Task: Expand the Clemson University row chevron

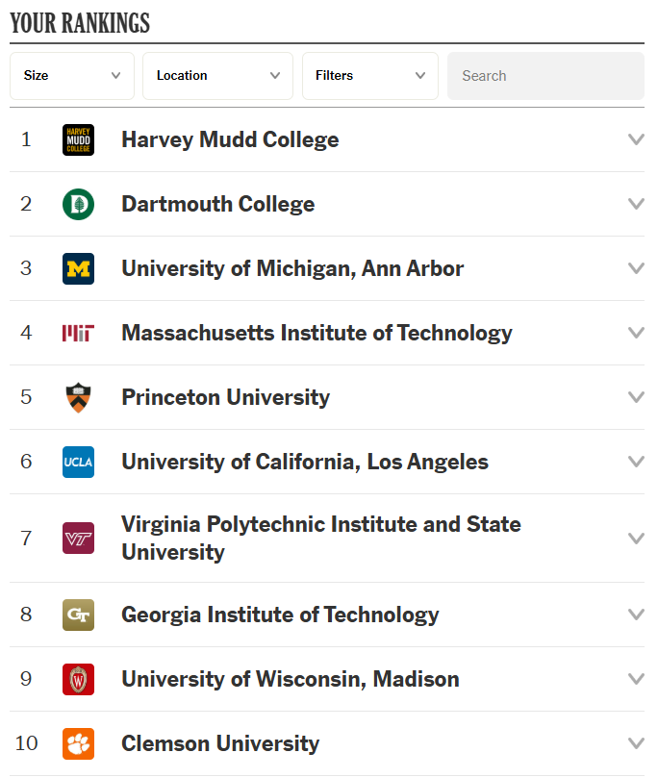Action: [x=635, y=743]
